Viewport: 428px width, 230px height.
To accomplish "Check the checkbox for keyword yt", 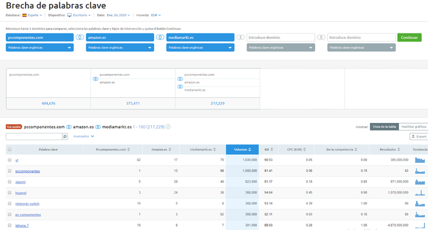I will [x=10, y=160].
